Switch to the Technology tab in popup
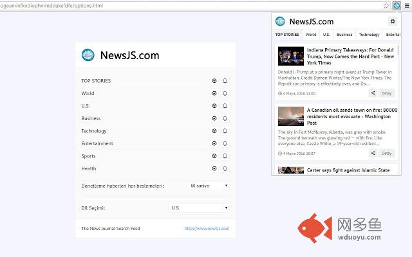 pyautogui.click(x=369, y=35)
